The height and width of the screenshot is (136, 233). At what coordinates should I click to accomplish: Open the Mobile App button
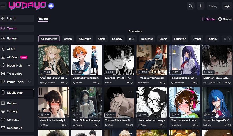pyautogui.click(x=17, y=93)
